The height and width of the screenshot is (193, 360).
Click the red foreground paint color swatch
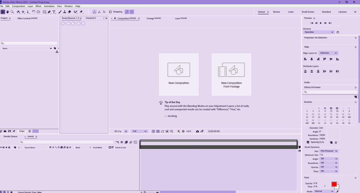click(334, 184)
